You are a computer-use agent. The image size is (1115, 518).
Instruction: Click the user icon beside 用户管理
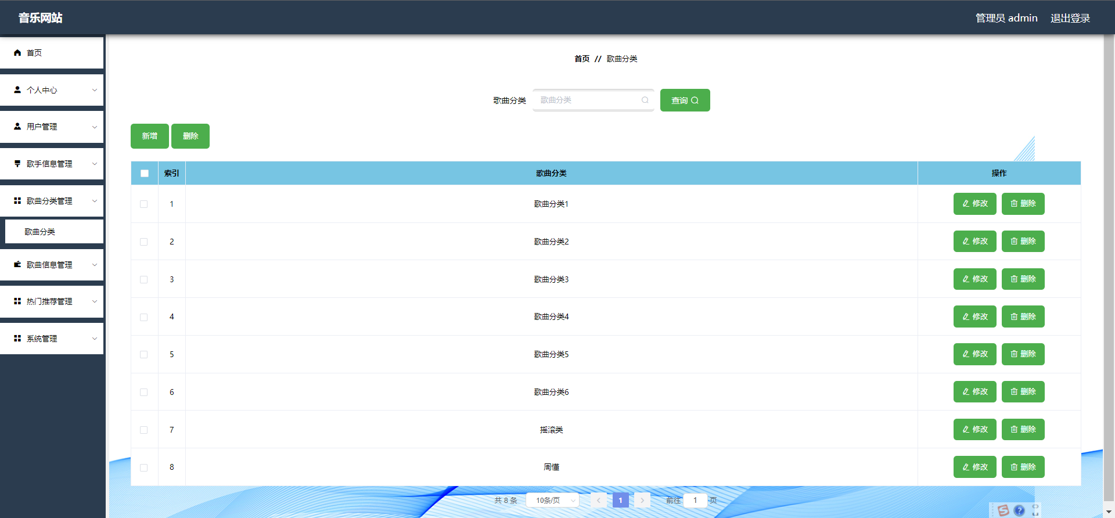pos(17,127)
